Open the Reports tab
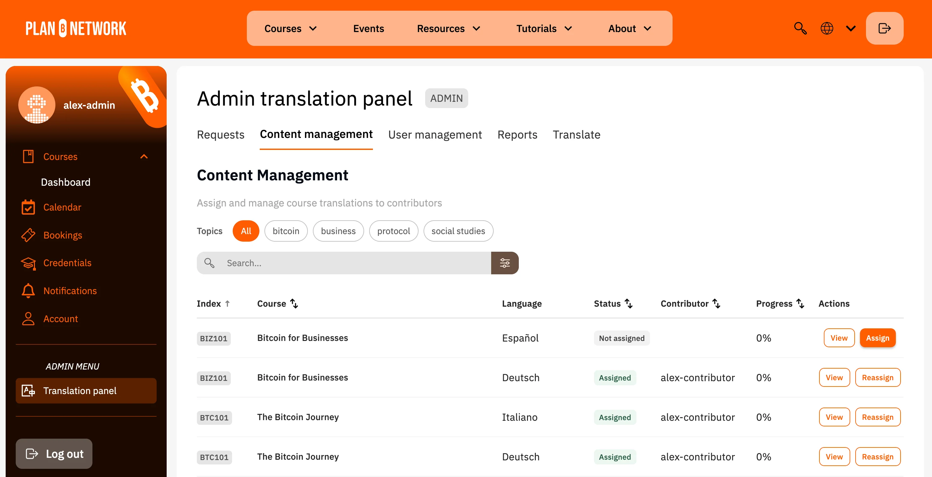This screenshot has width=932, height=477. point(517,135)
